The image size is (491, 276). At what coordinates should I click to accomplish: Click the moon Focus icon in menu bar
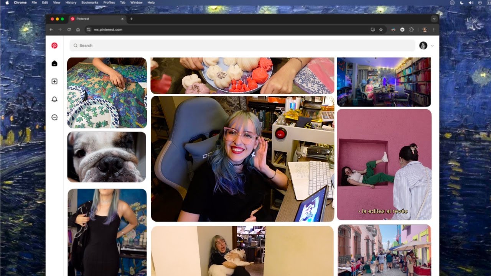(461, 2)
